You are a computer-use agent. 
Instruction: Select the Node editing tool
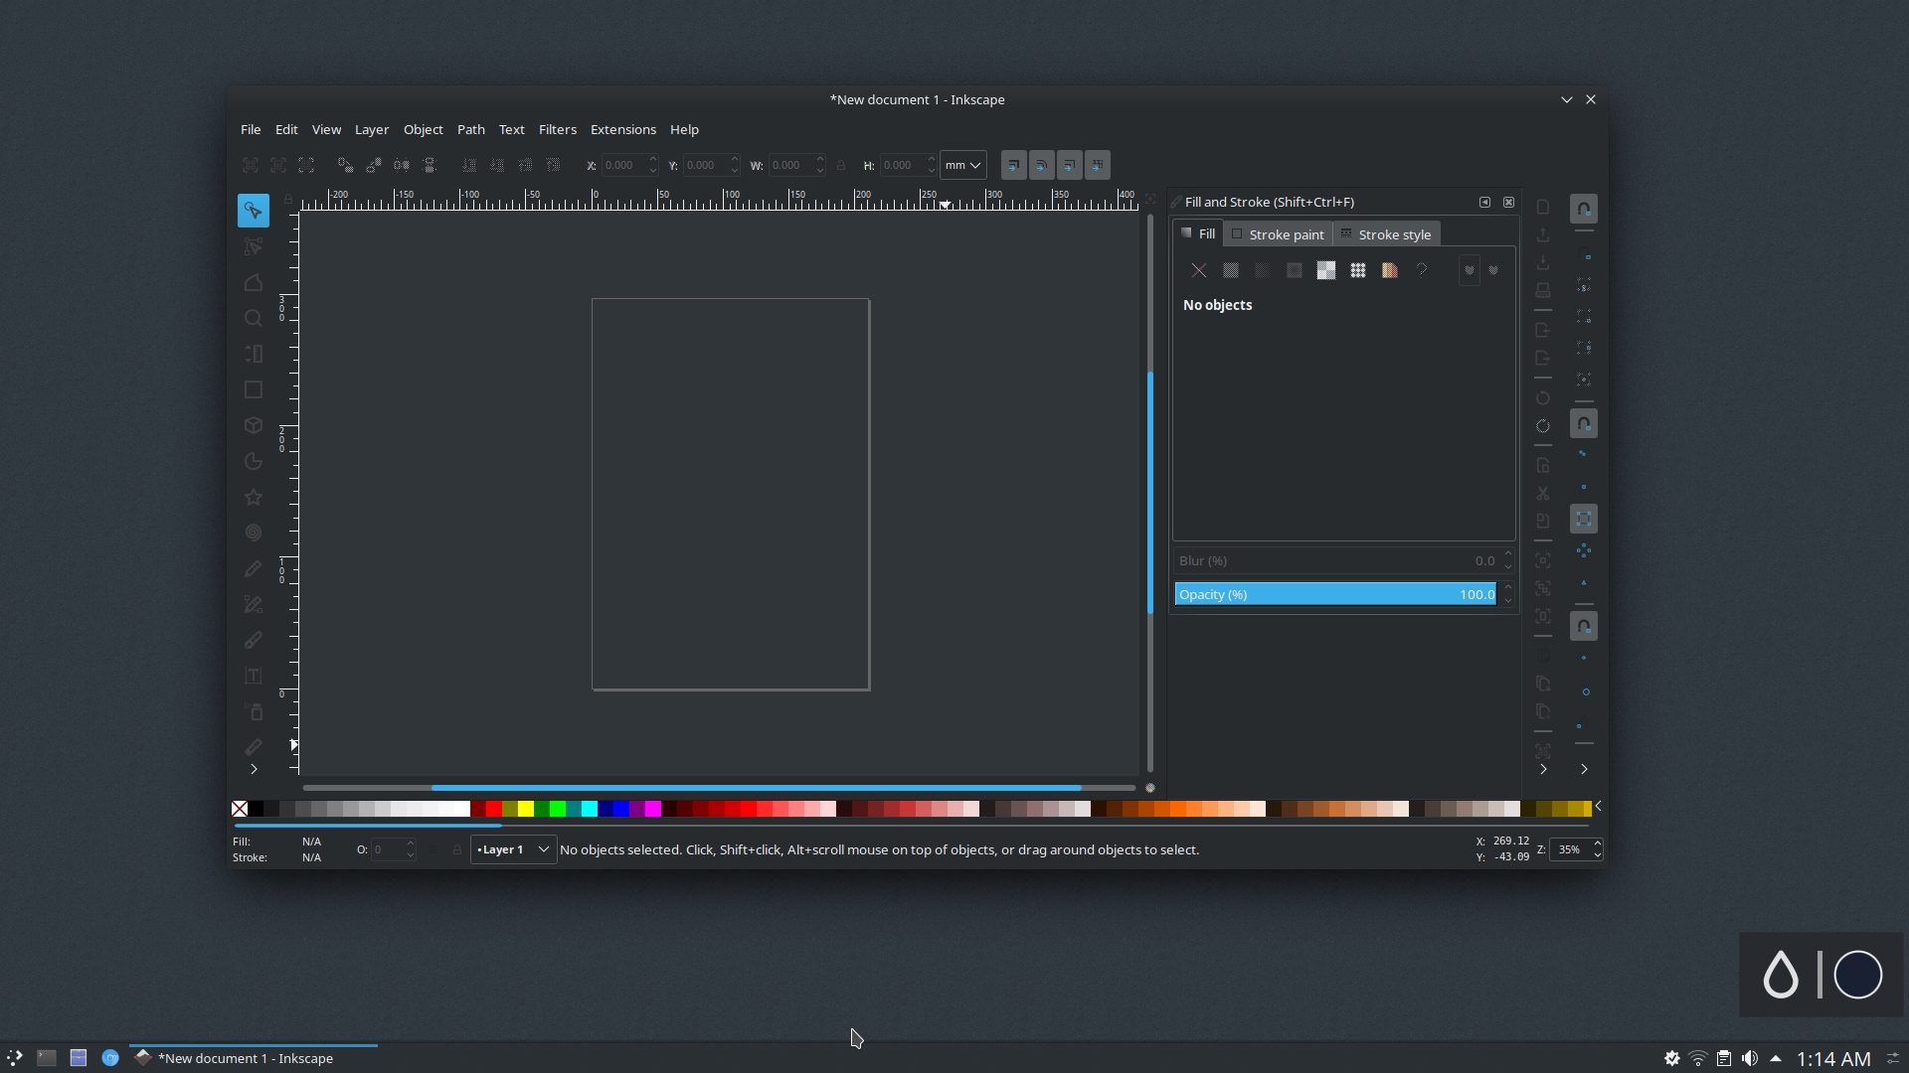click(253, 246)
